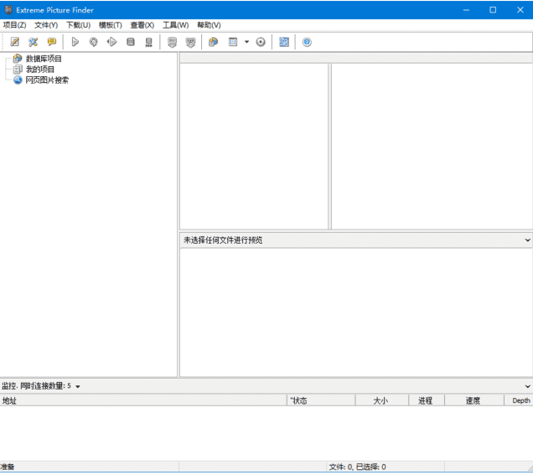
Task: Collapse the preview panel chevron
Action: click(527, 240)
